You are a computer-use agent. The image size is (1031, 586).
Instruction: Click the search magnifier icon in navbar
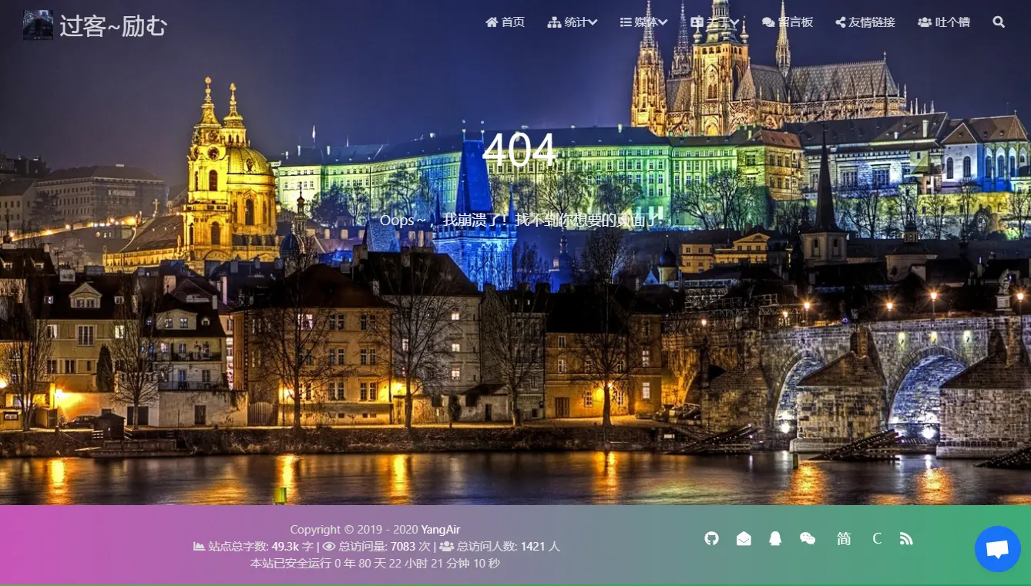click(999, 22)
